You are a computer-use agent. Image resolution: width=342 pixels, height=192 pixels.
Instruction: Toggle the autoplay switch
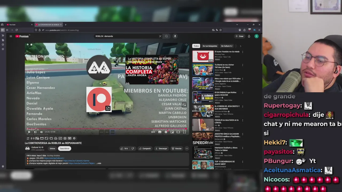click(x=153, y=132)
